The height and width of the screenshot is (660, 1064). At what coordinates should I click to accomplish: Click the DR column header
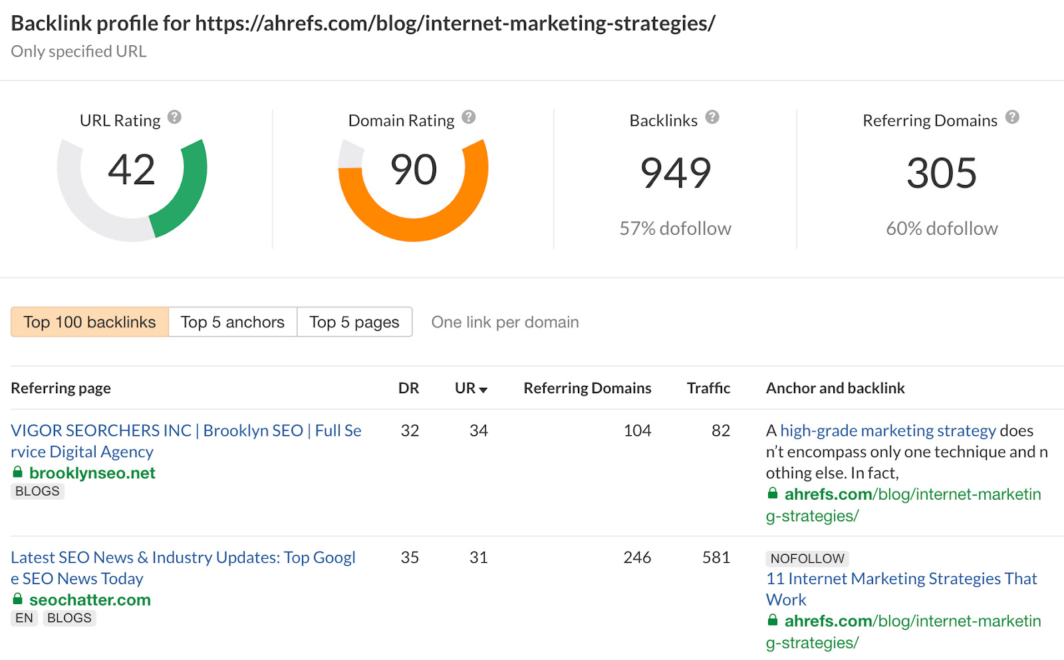point(409,388)
